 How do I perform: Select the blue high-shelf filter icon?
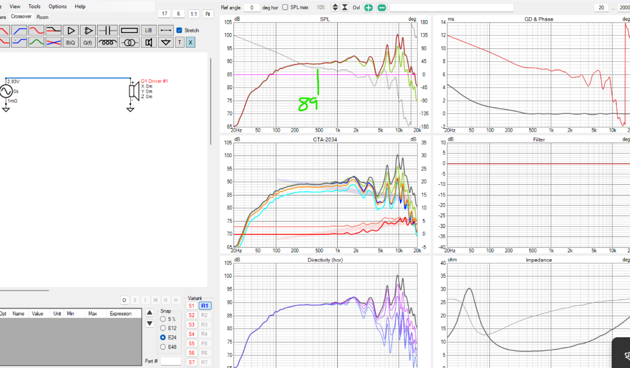pos(19,42)
